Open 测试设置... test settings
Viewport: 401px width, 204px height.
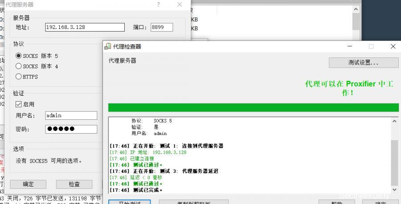[363, 63]
